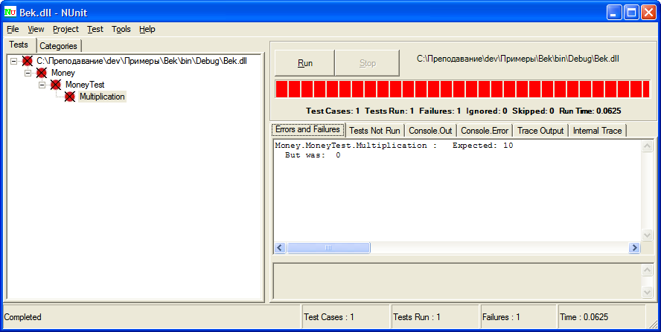This screenshot has height=332, width=661.
Task: Select the Multiplication test in the tree
Action: (x=103, y=97)
